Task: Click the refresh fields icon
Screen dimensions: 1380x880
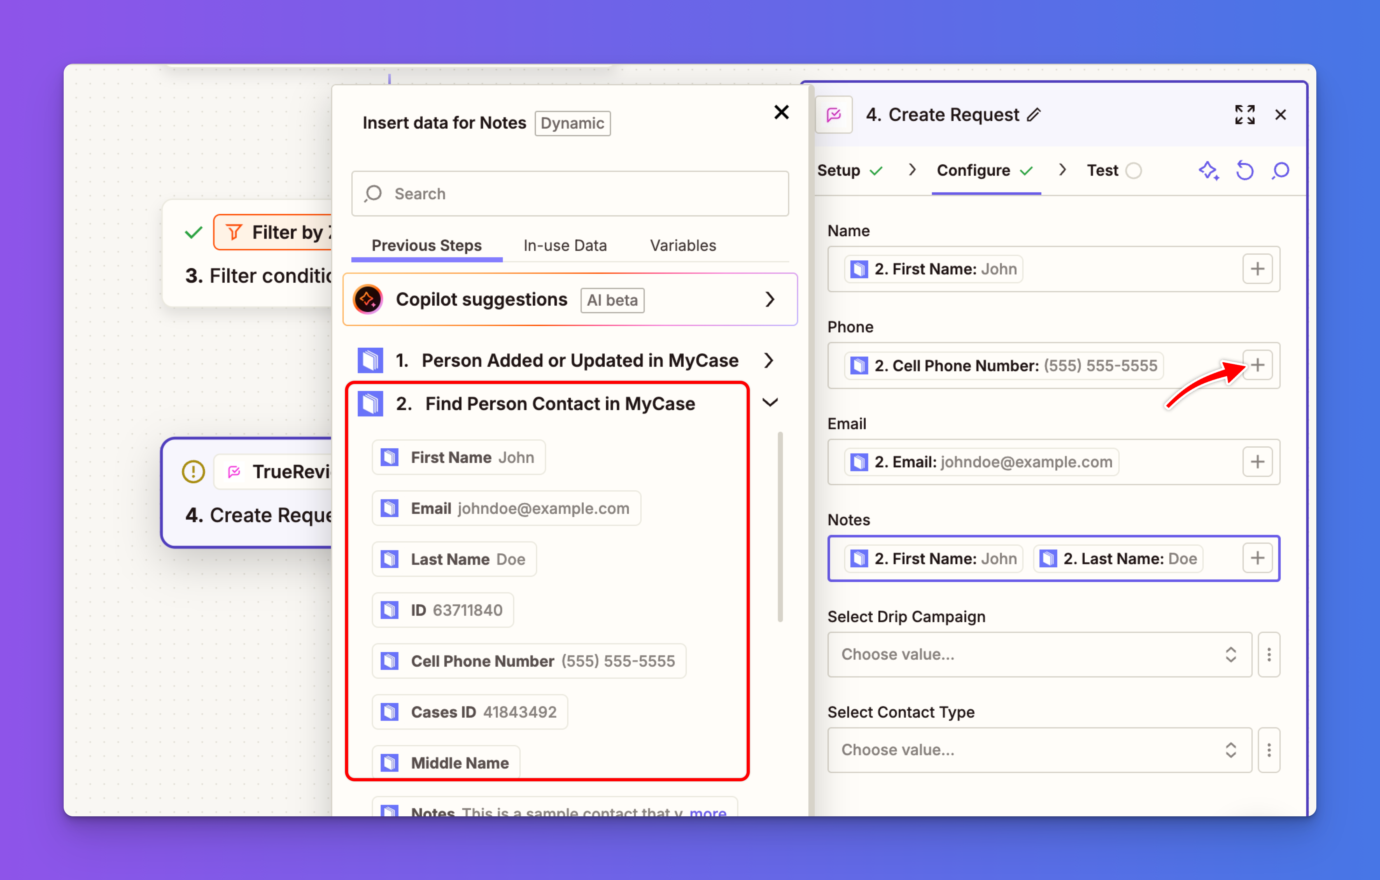Action: [x=1244, y=170]
